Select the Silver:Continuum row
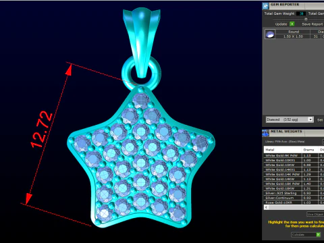Viewport: 324px width, 243px height. click(x=294, y=198)
